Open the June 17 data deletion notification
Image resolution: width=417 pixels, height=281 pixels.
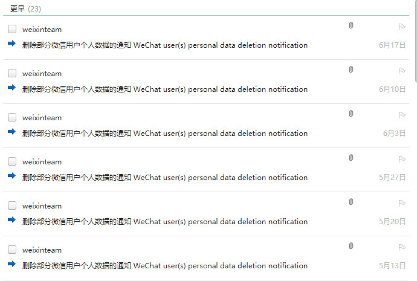click(x=164, y=45)
